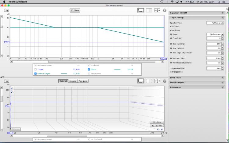Click waterfall horizontal scrollbar thumb
Viewport: 229px width, 143px height.
tap(67, 136)
